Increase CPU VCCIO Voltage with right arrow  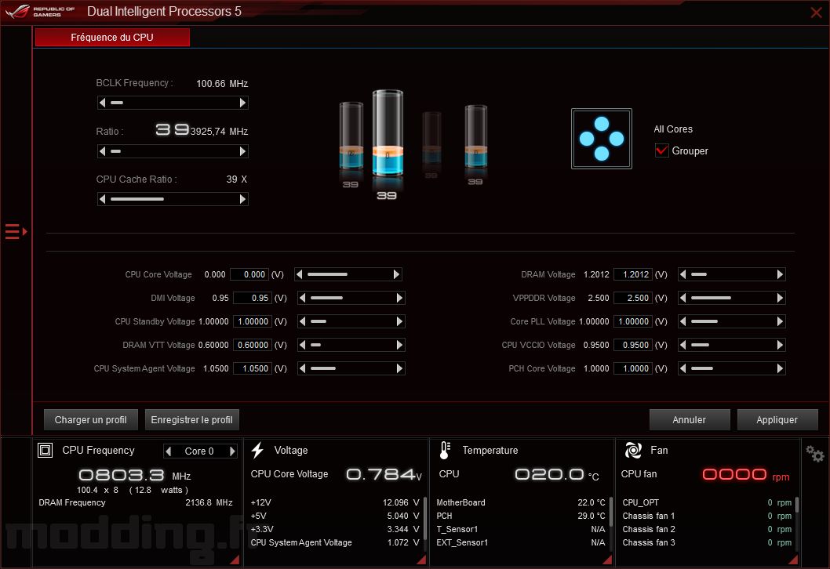pos(780,345)
